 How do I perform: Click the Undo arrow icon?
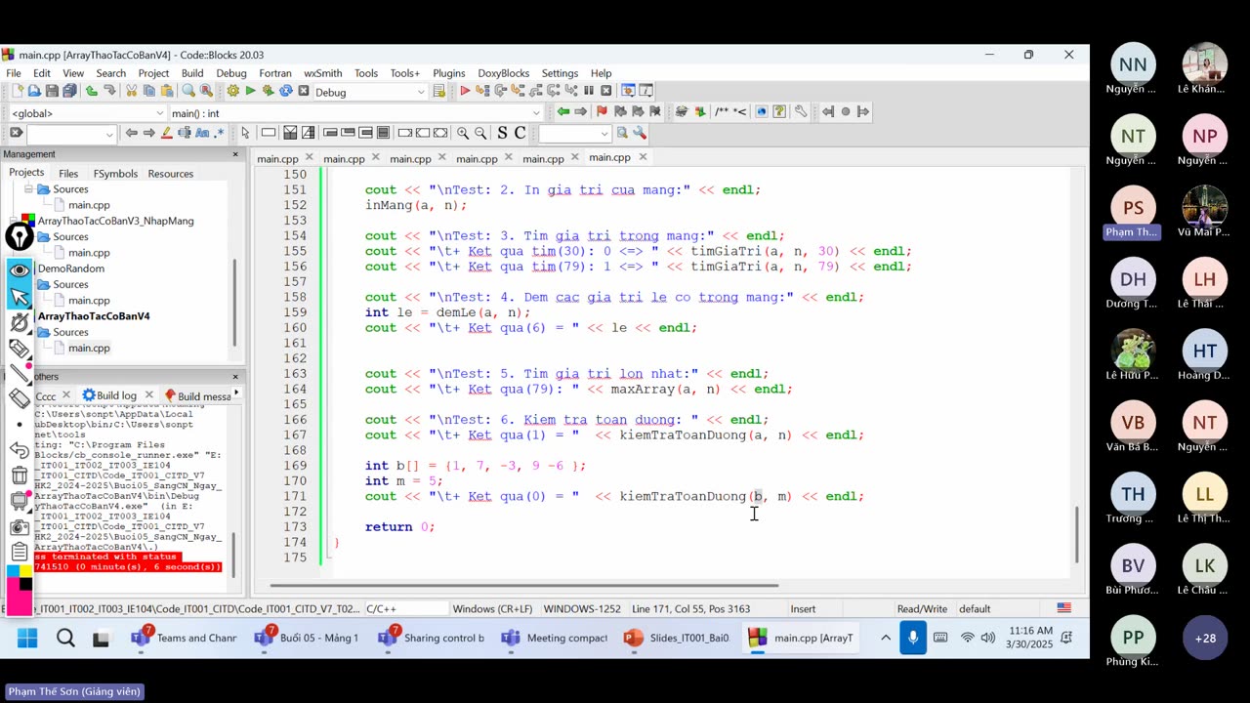click(x=91, y=91)
